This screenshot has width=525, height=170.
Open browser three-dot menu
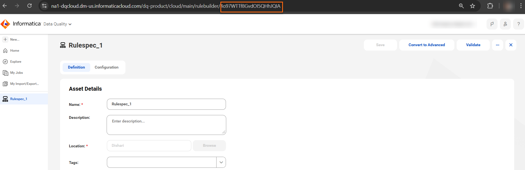521,6
